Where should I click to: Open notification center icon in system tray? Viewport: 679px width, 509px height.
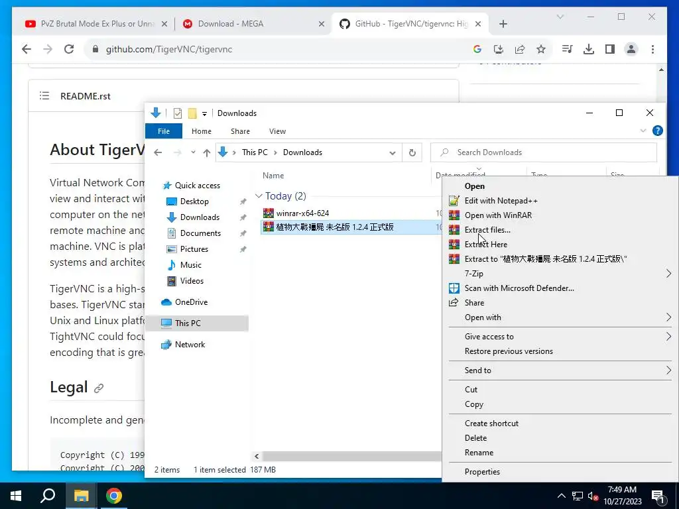pos(658,496)
